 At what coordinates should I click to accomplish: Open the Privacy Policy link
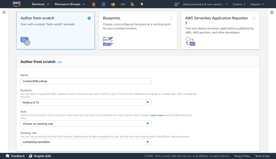242,156
